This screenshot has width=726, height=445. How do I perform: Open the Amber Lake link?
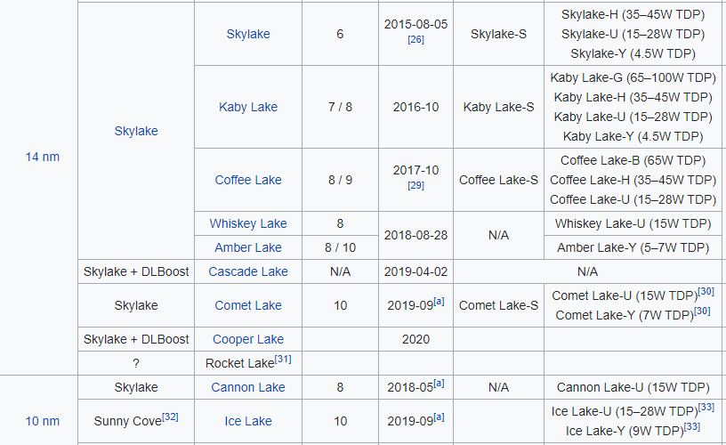(x=248, y=247)
